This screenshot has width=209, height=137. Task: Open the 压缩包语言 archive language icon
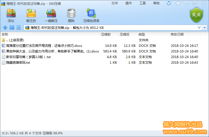point(91,15)
